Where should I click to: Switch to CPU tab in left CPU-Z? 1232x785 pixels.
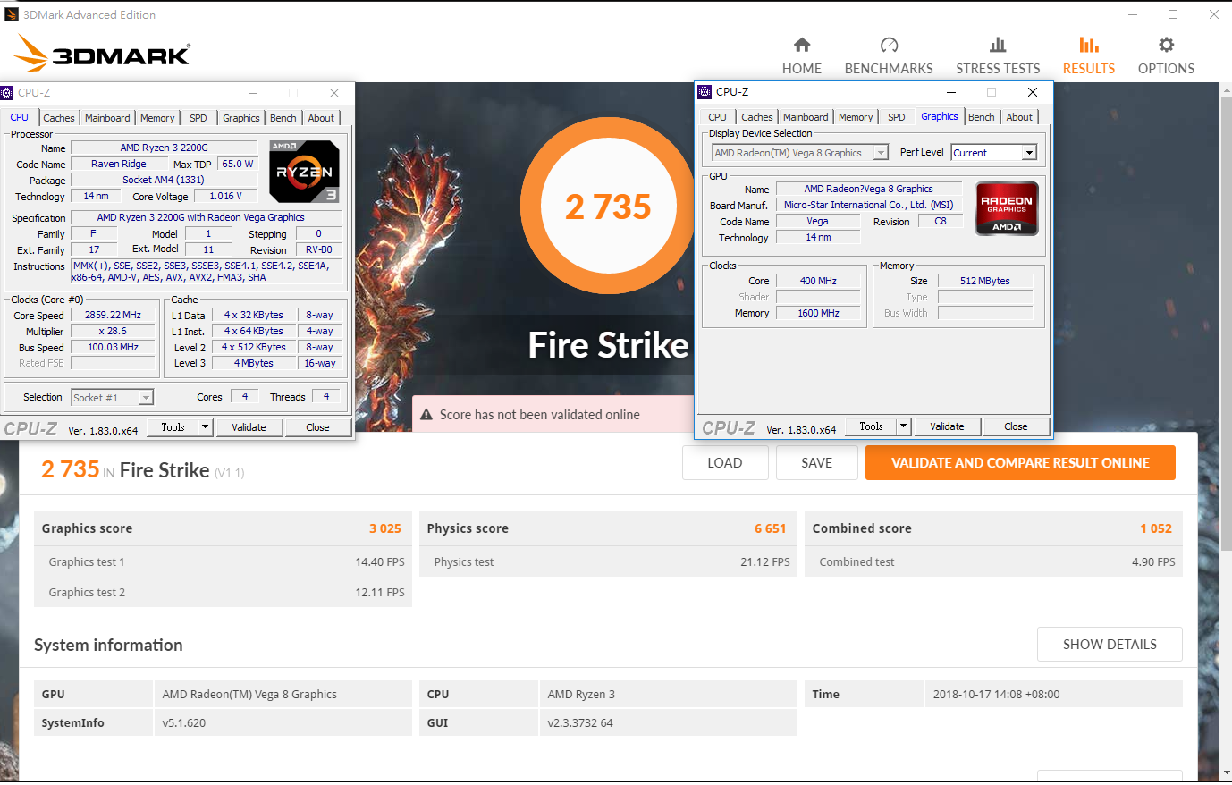(20, 117)
